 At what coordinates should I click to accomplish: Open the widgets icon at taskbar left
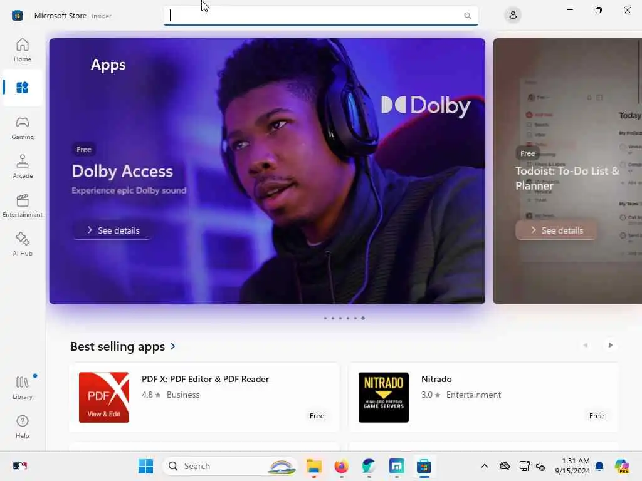pos(19,466)
